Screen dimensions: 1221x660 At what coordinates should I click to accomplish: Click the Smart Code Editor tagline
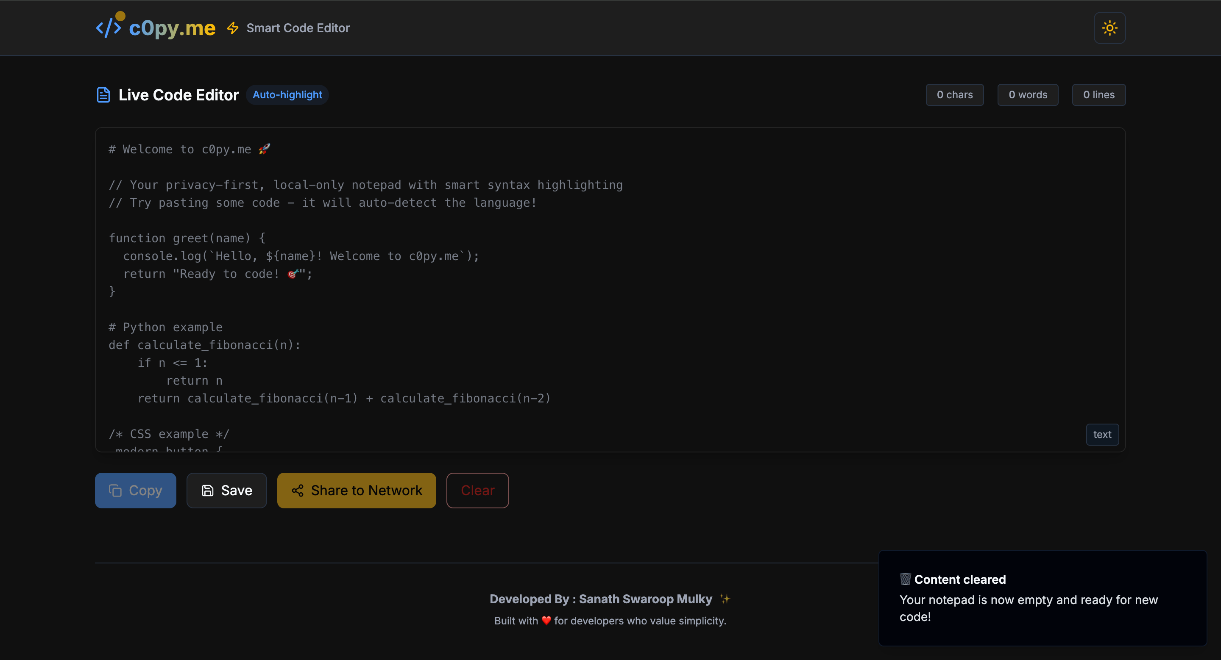click(x=298, y=28)
